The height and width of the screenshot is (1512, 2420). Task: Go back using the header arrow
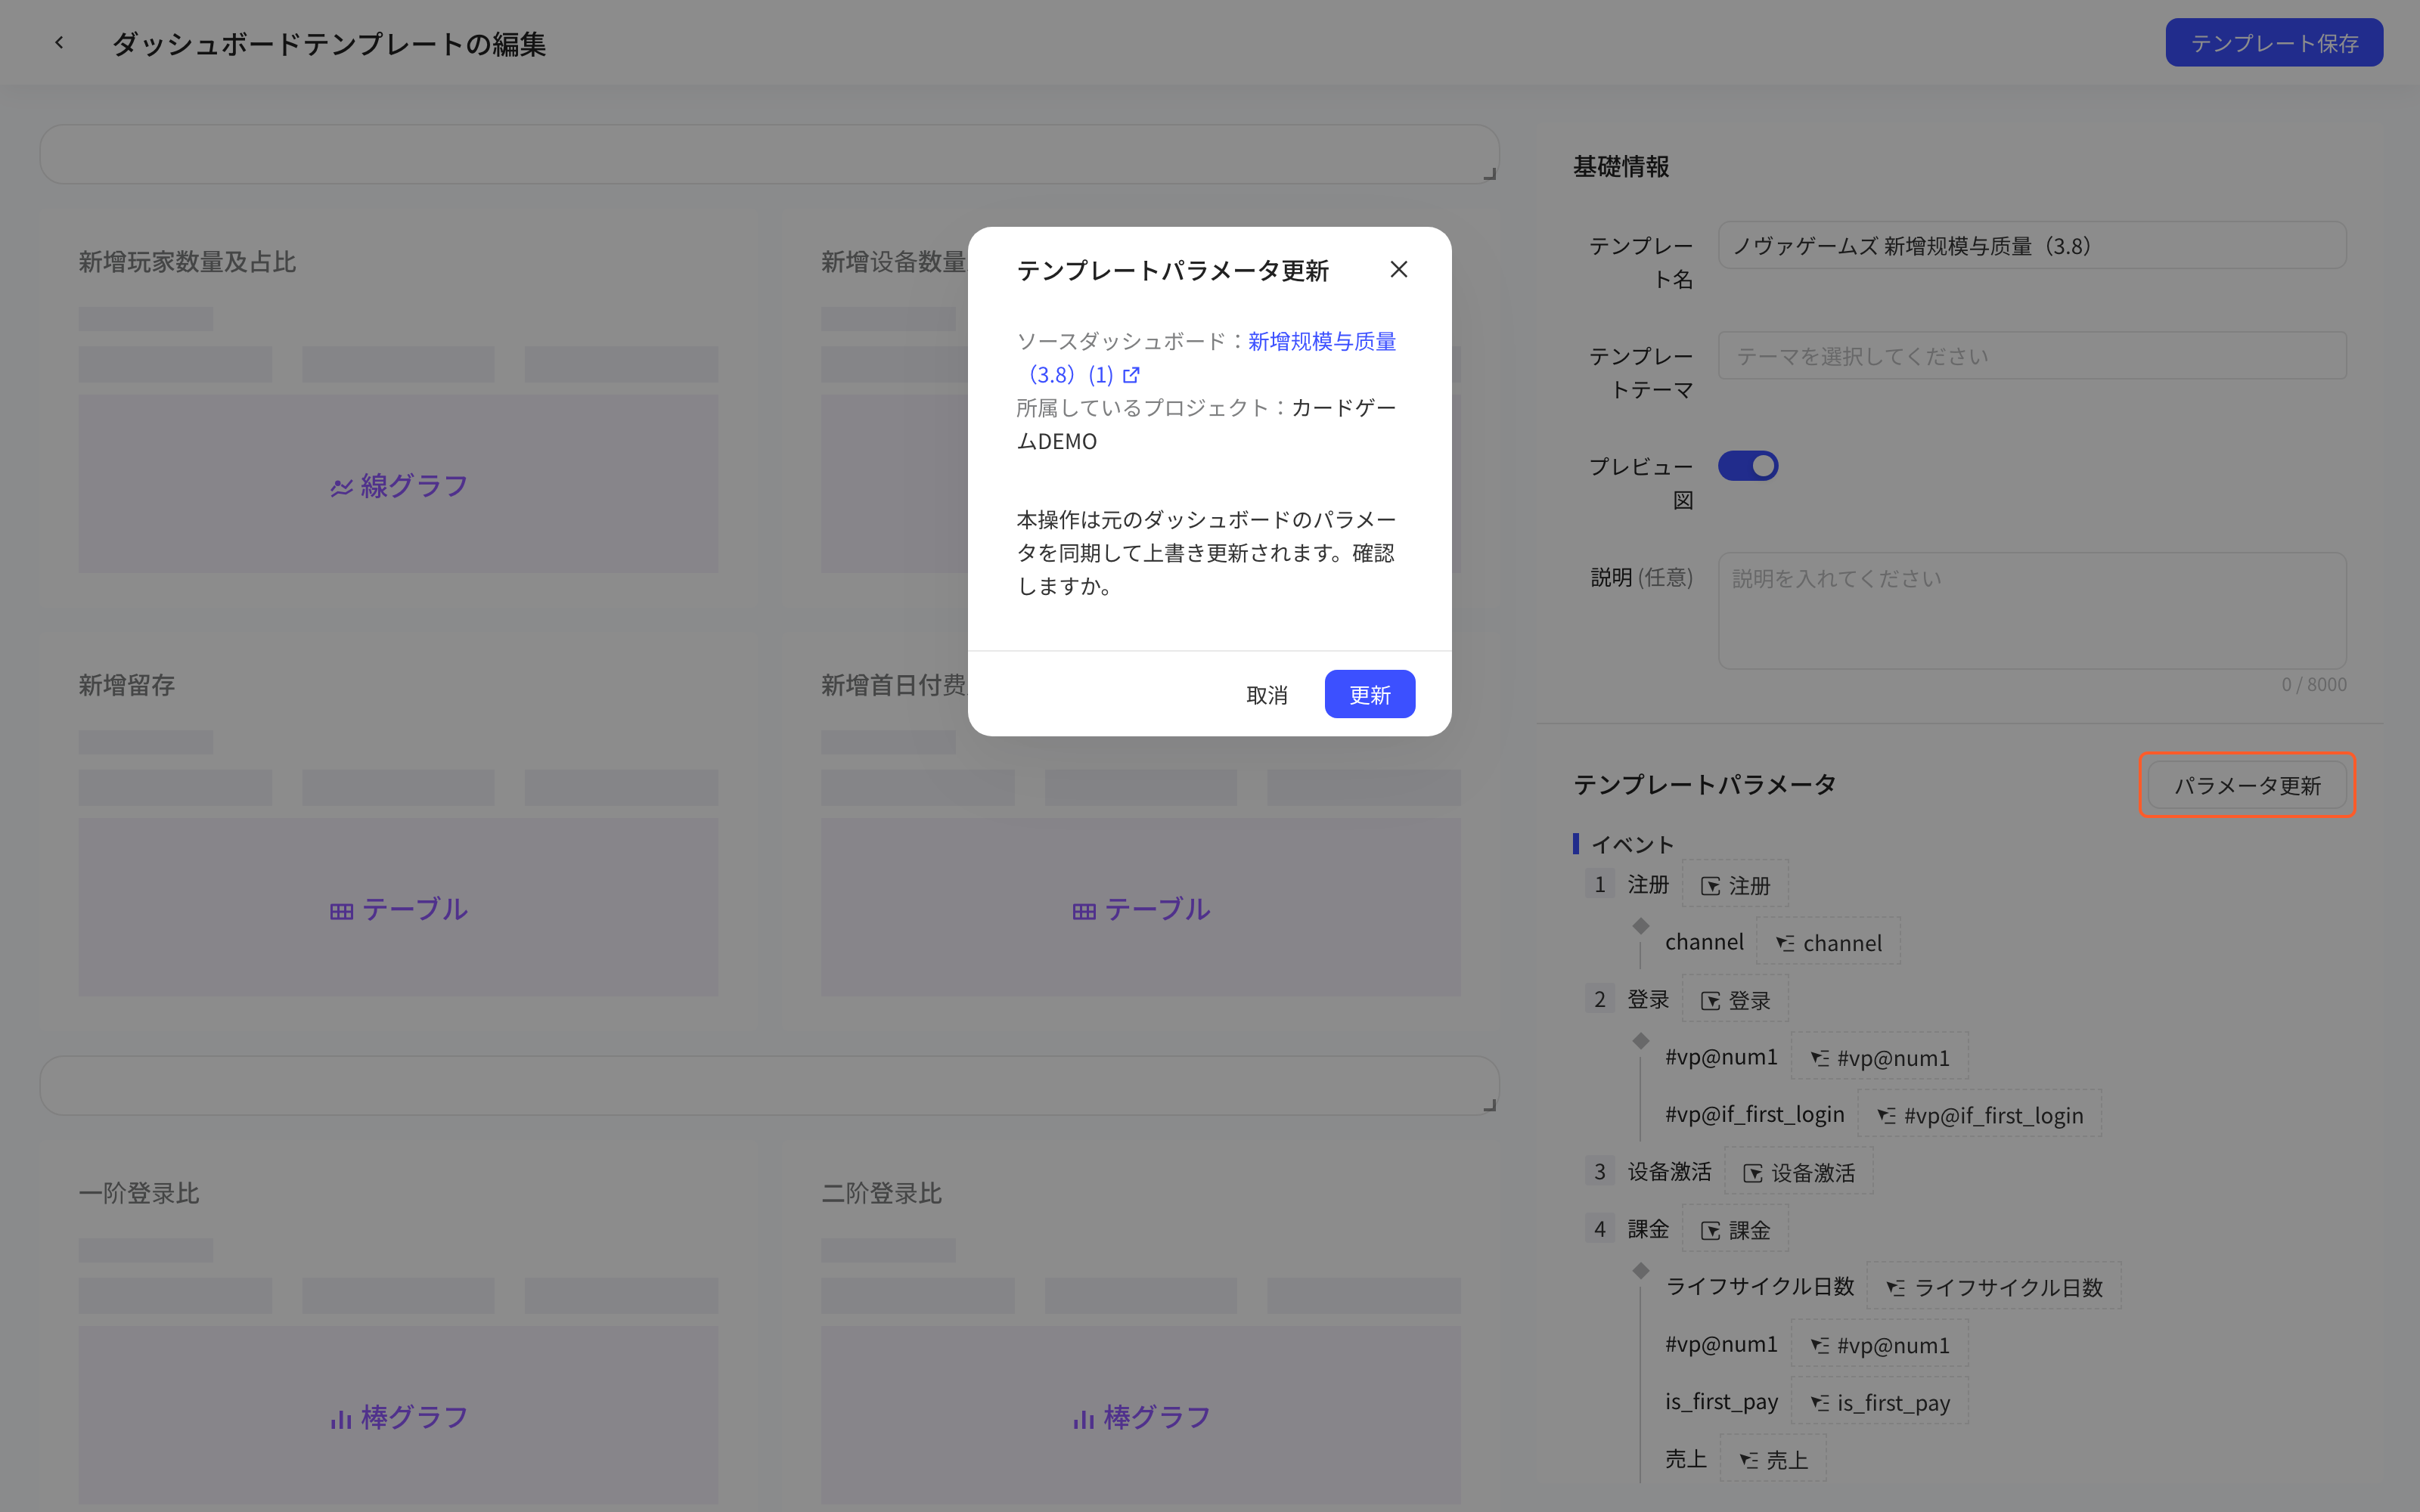point(60,43)
